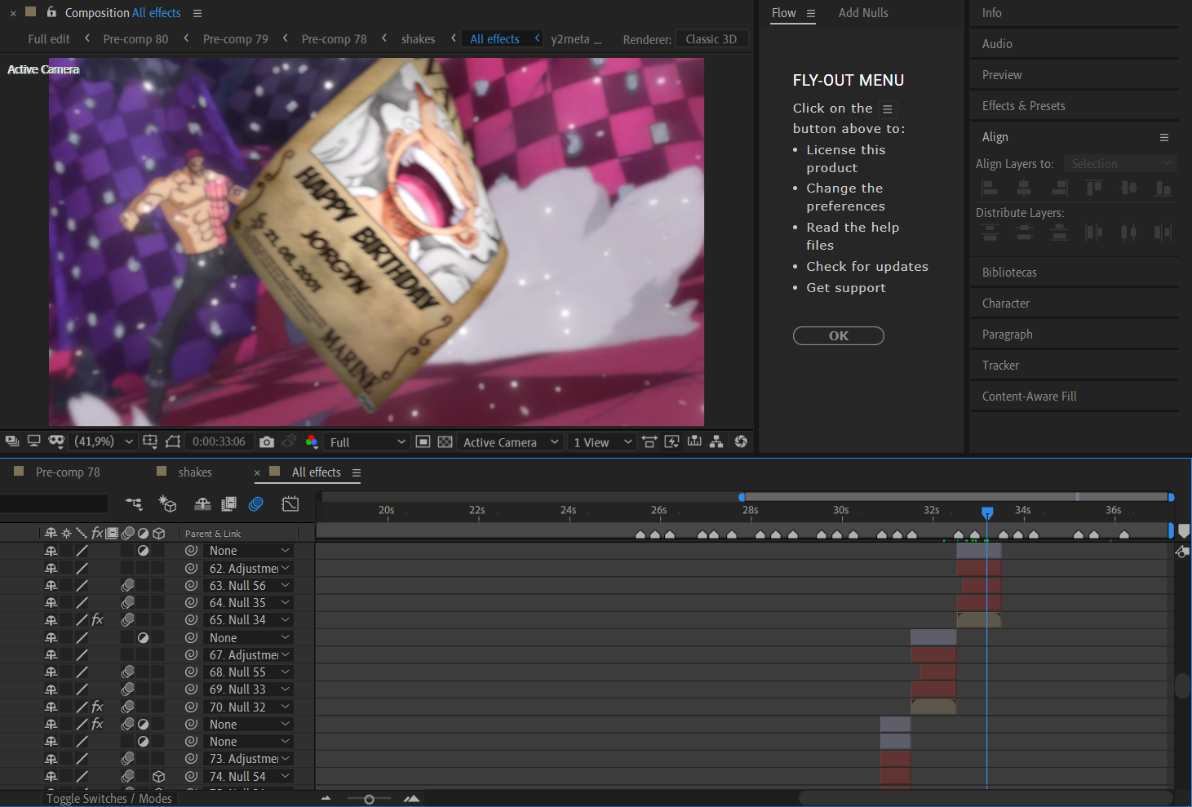The height and width of the screenshot is (807, 1192).
Task: Click the Timeline button in the viewer bar
Action: coord(694,441)
